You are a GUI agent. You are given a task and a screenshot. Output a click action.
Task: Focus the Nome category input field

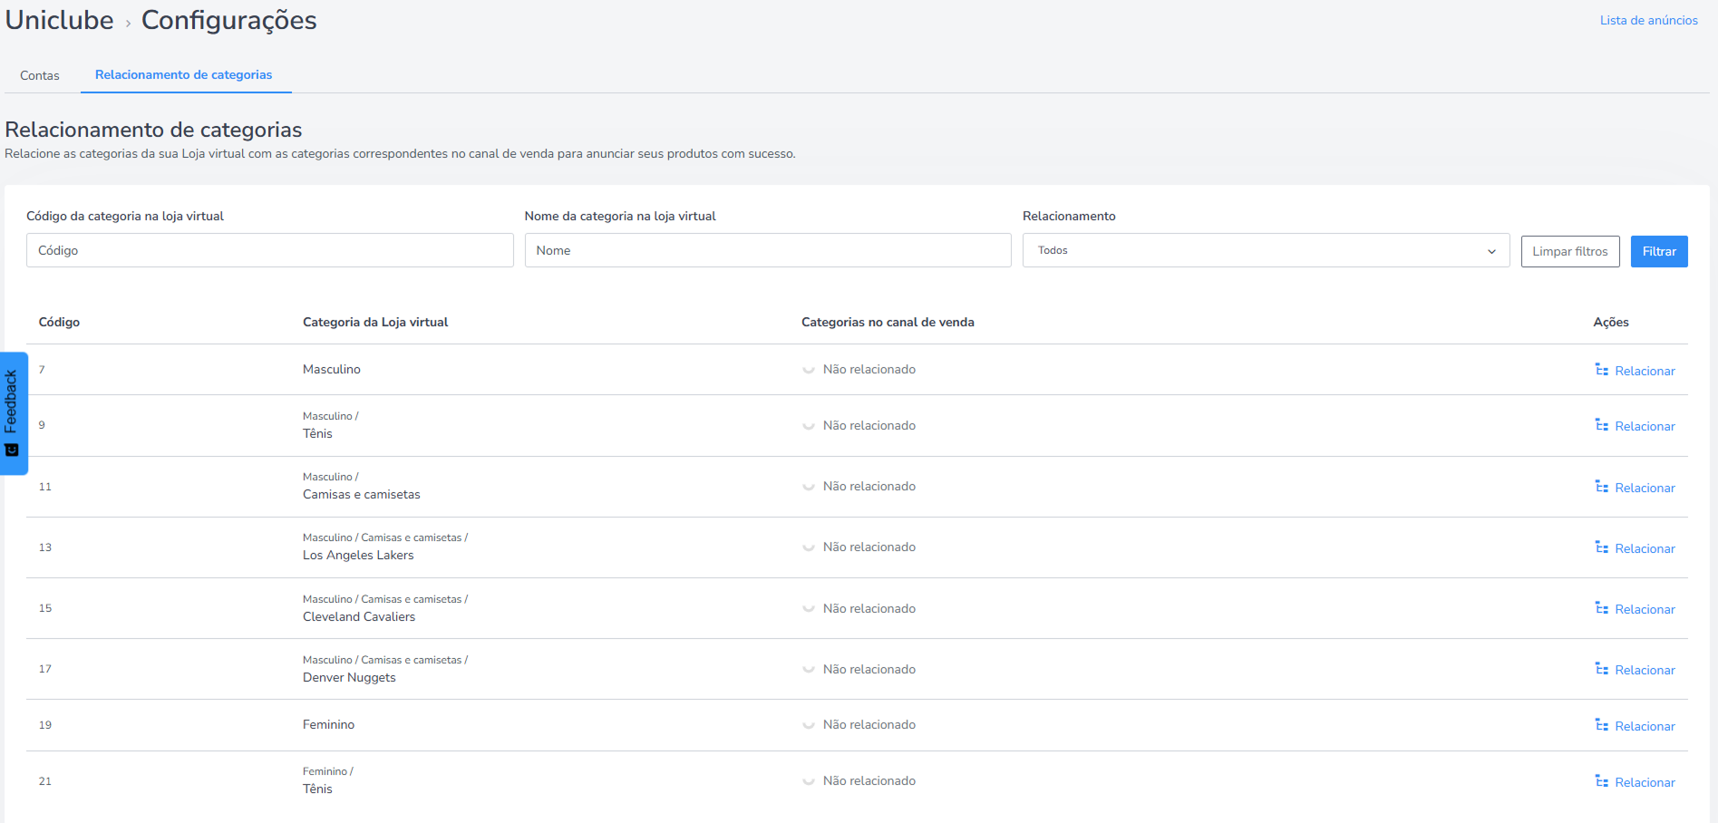(768, 250)
